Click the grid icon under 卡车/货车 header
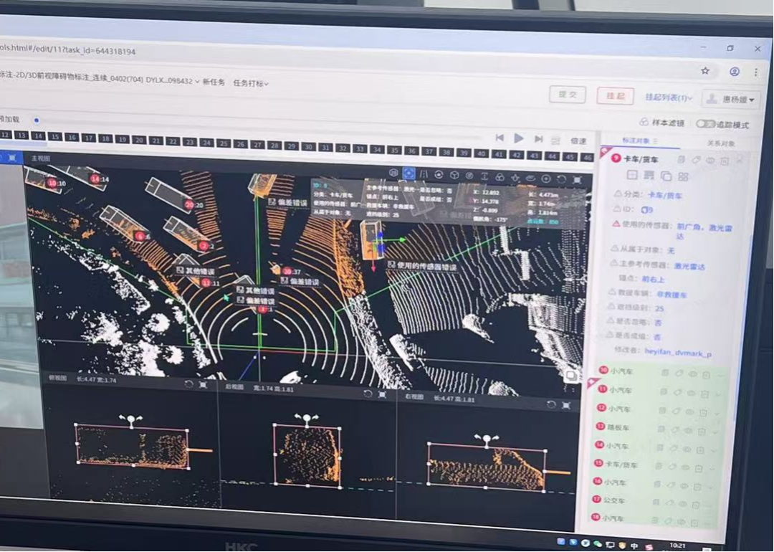This screenshot has width=774, height=552. pos(683,176)
